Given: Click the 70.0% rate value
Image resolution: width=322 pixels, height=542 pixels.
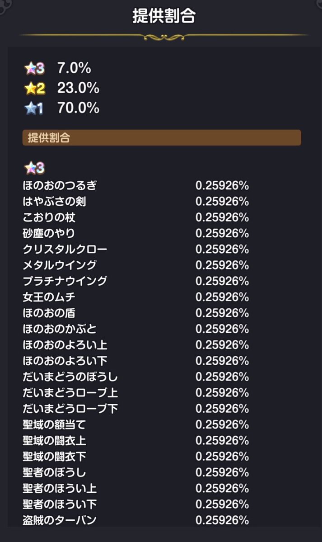Looking at the screenshot, I should (x=78, y=108).
